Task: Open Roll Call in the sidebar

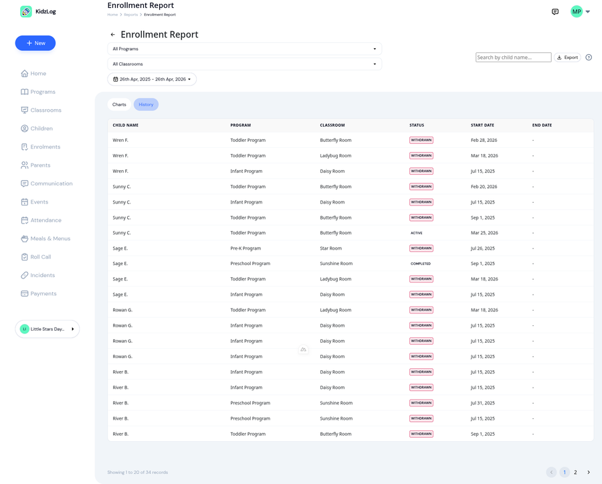Action: (x=36, y=257)
